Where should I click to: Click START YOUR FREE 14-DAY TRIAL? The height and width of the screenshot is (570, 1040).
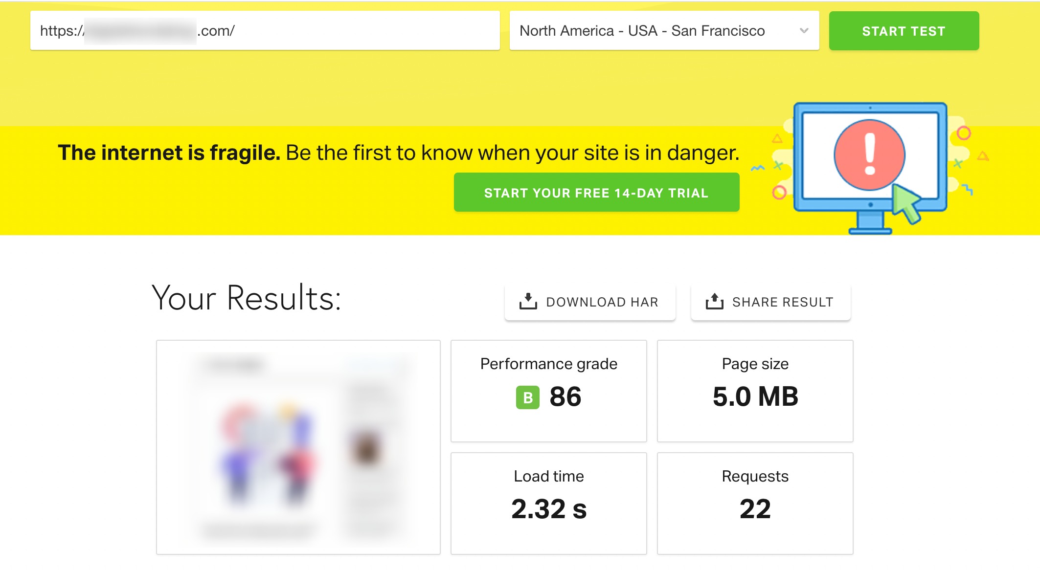(596, 192)
